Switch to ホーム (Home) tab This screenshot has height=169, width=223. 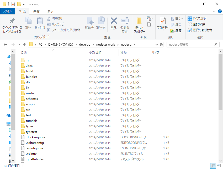point(22,11)
